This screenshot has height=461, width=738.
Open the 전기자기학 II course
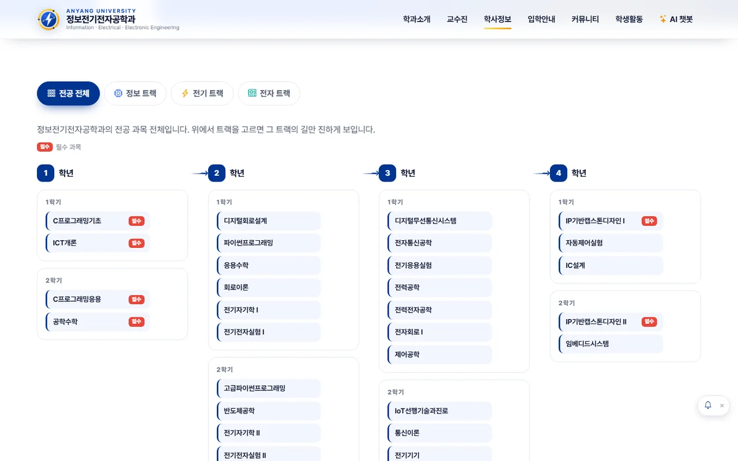tap(269, 433)
